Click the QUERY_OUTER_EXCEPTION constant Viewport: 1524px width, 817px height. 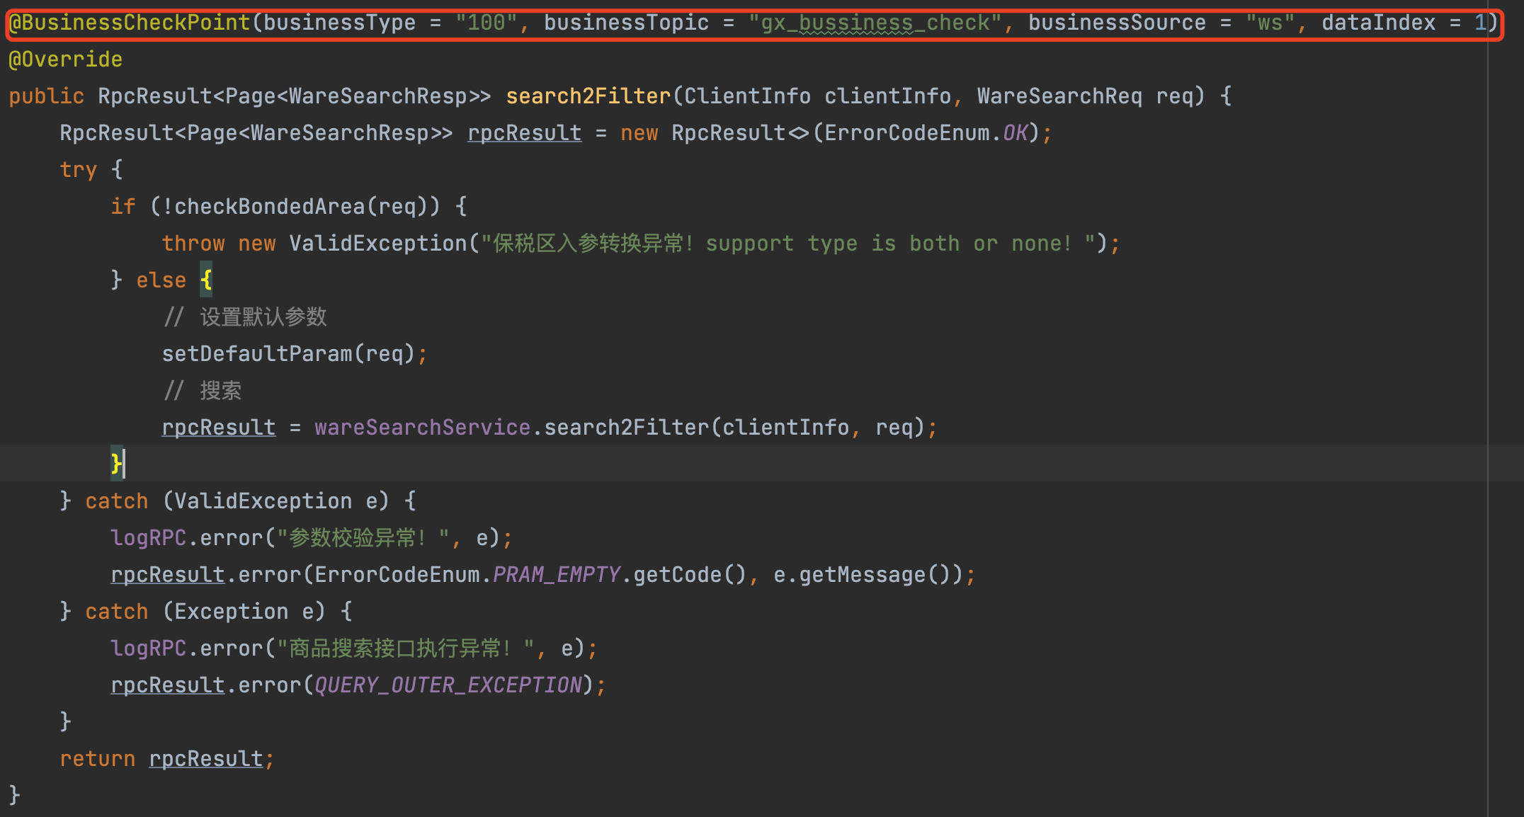(448, 685)
